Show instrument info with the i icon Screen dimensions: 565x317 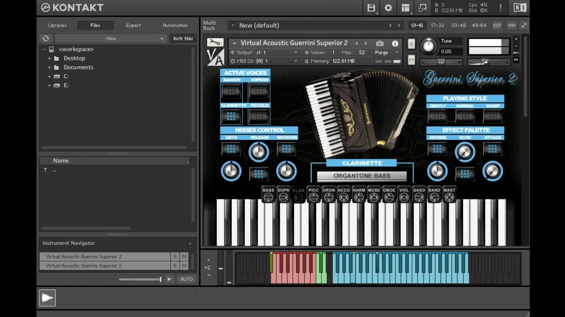point(395,44)
